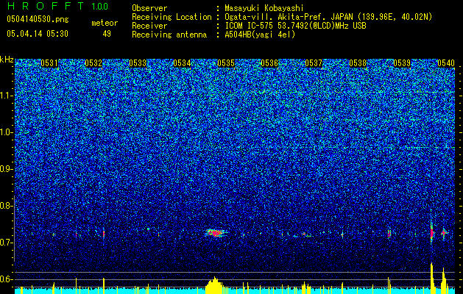Click the 0537 time marker
463x294 pixels.
click(314, 63)
